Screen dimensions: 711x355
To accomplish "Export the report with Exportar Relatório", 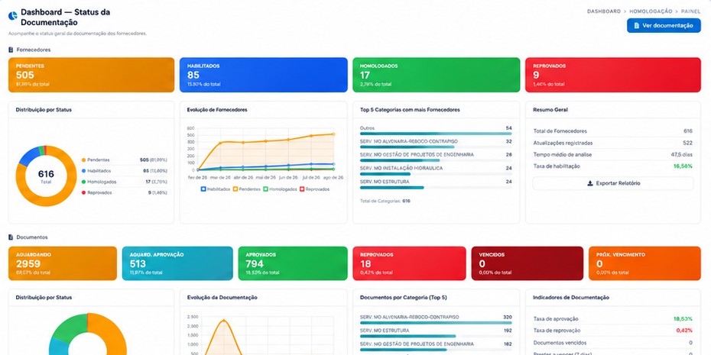I will 612,183.
